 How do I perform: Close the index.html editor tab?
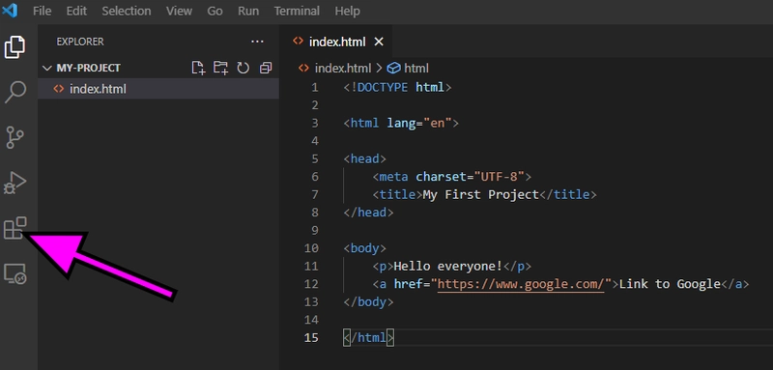379,42
